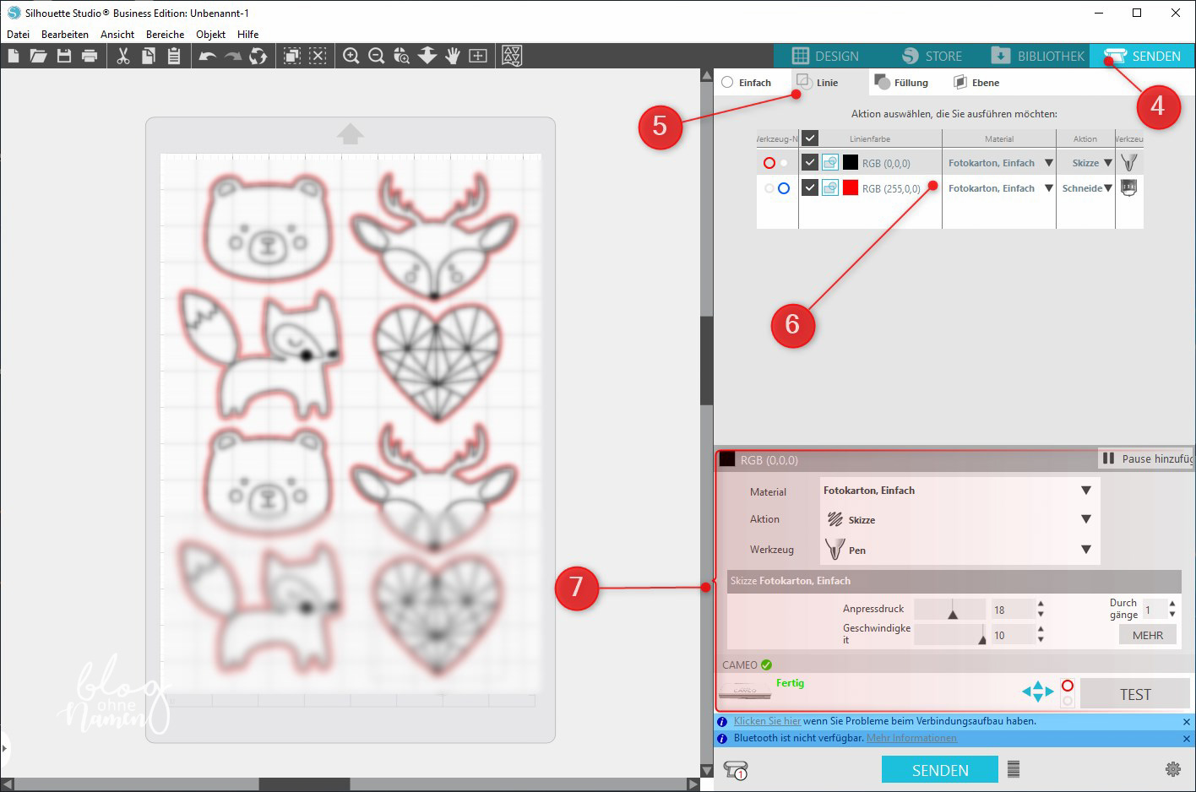Uncheck the red RGB (255,0,0) line checkbox
Image resolution: width=1196 pixels, height=792 pixels.
[x=809, y=188]
